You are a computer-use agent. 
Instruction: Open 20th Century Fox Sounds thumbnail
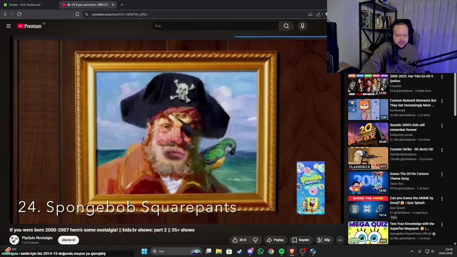pos(368,134)
